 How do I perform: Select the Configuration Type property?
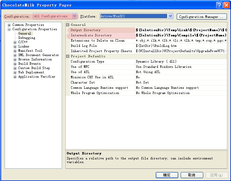(x=102, y=62)
